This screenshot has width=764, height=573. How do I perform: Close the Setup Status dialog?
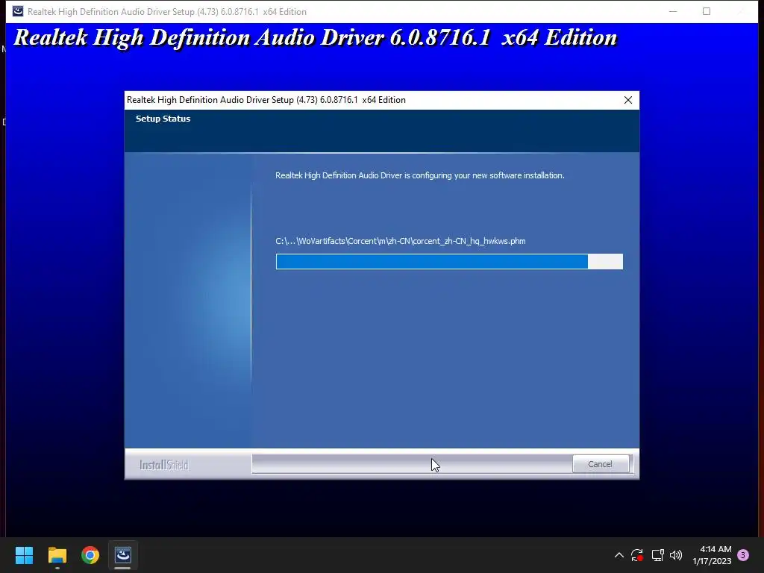click(628, 100)
